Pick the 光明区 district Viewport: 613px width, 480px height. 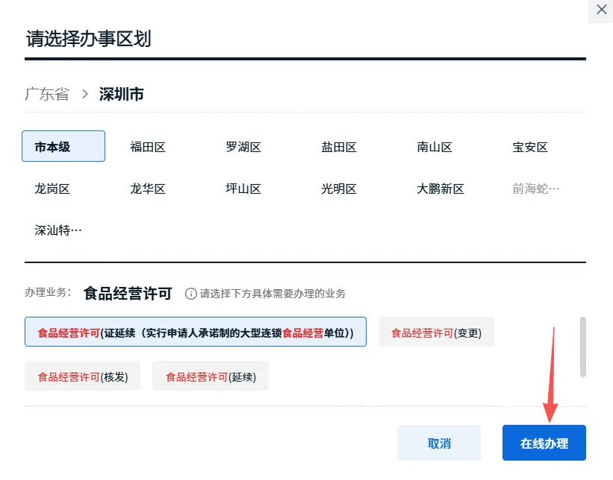339,189
